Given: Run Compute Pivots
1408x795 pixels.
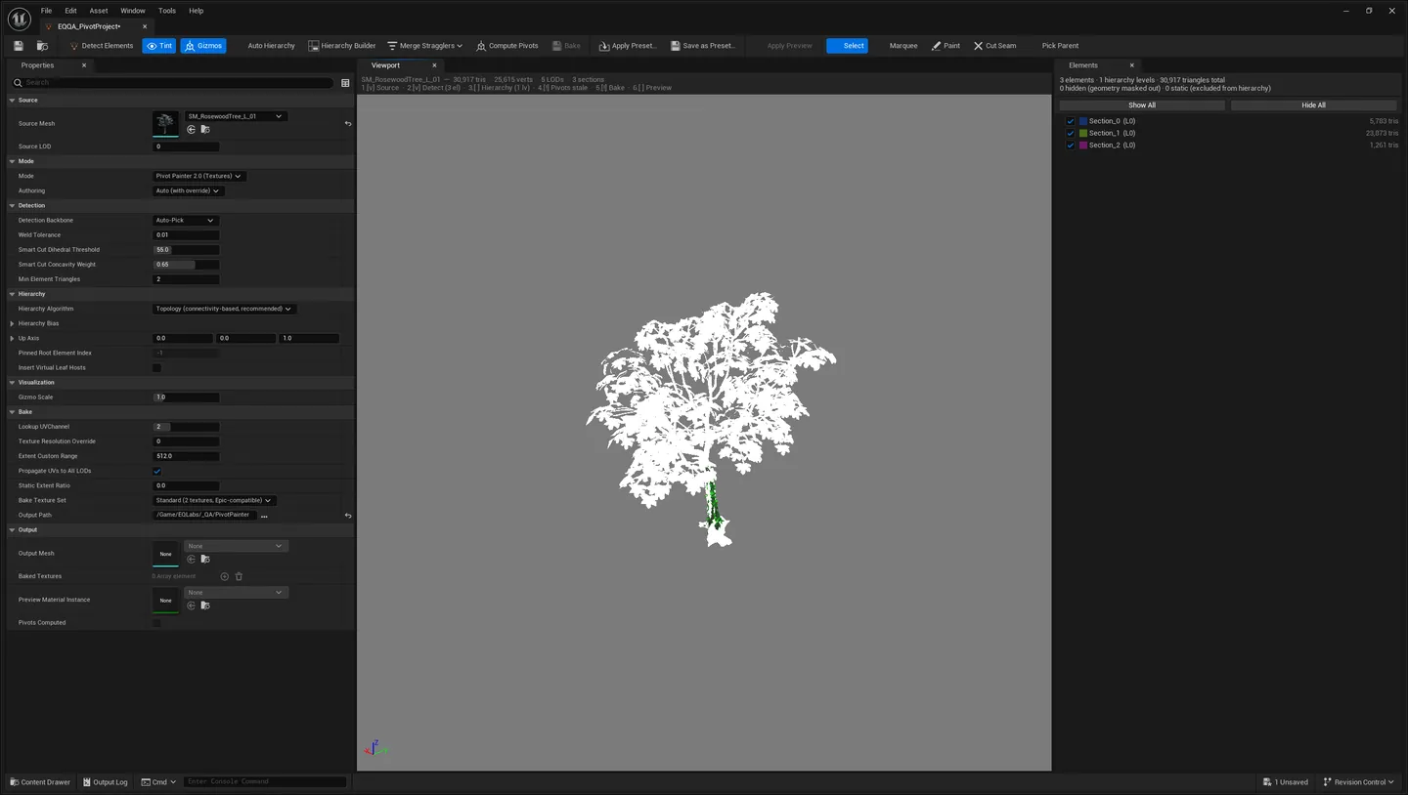Looking at the screenshot, I should 506,46.
